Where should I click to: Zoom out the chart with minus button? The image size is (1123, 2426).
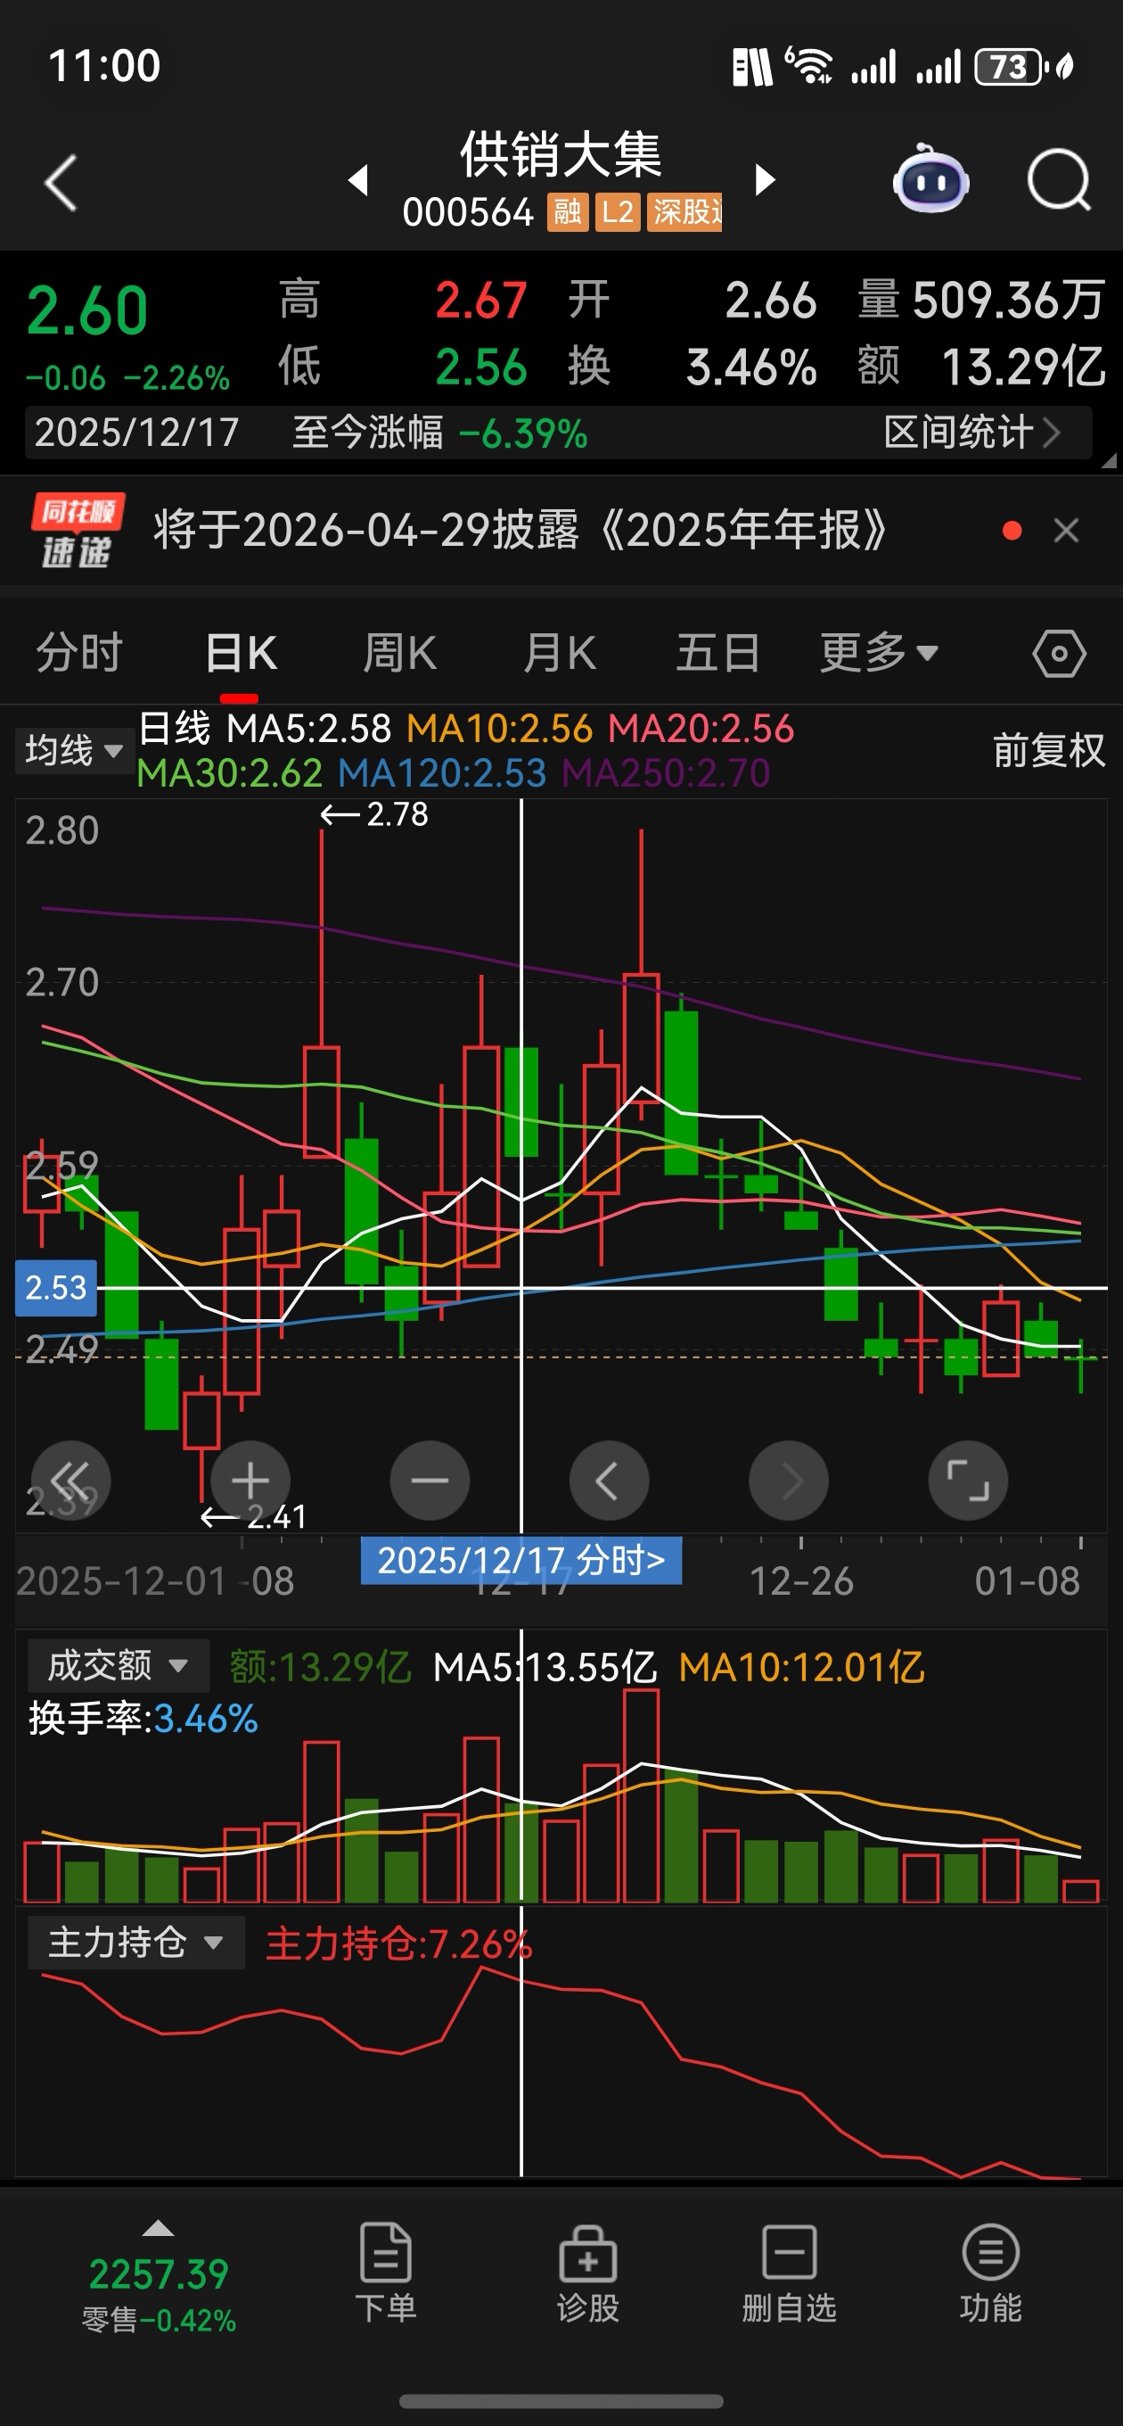click(430, 1481)
